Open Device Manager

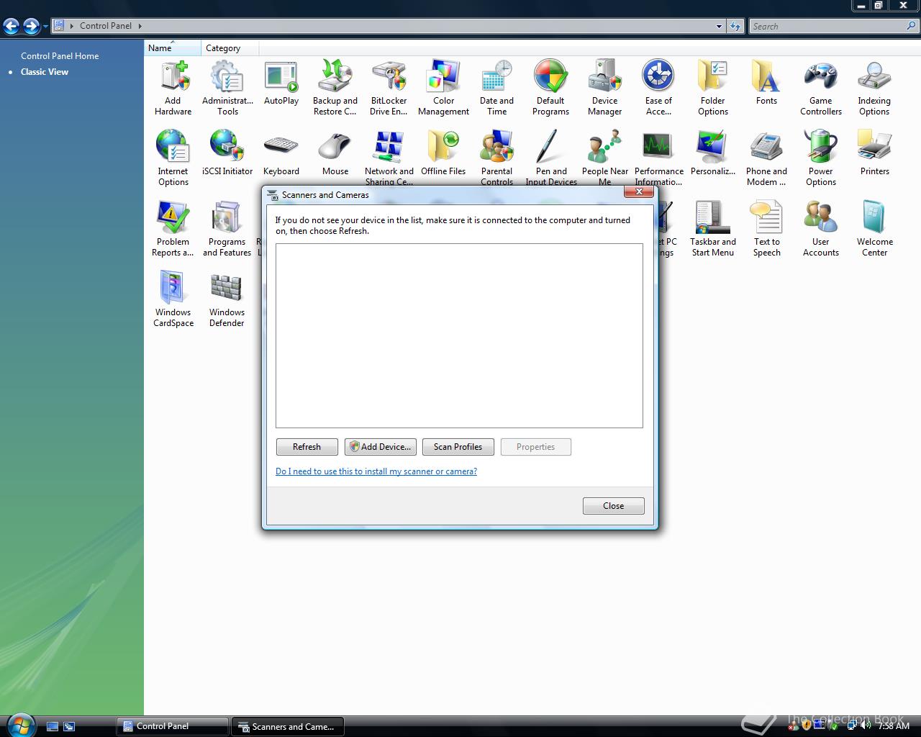coord(604,88)
